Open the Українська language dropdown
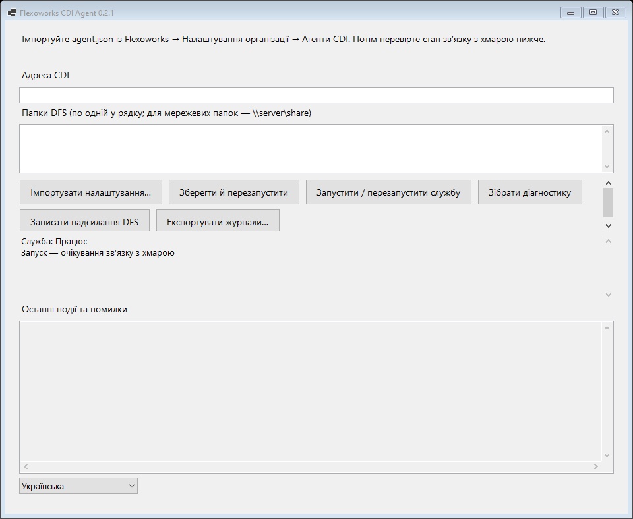This screenshot has height=519, width=633. (x=78, y=486)
